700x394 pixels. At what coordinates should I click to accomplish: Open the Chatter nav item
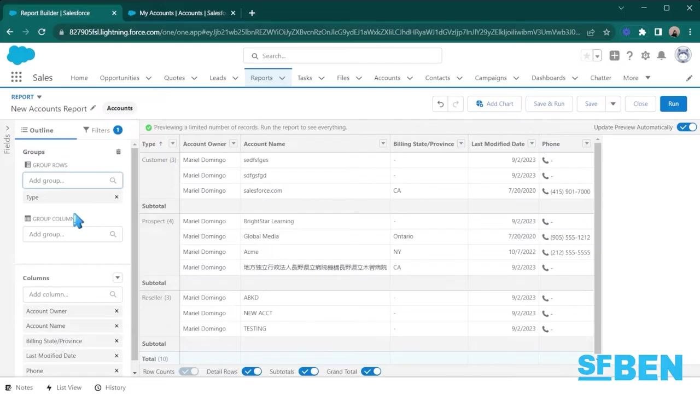tap(600, 78)
